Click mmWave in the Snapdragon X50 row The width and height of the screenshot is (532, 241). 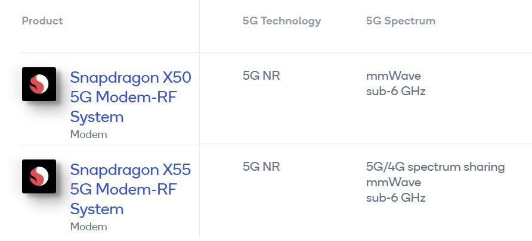[394, 76]
